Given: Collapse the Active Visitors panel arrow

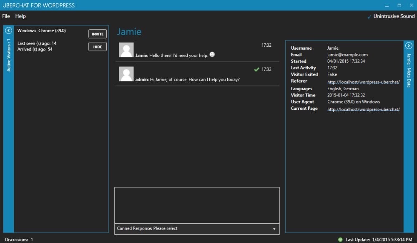Looking at the screenshot, I should (x=8, y=30).
